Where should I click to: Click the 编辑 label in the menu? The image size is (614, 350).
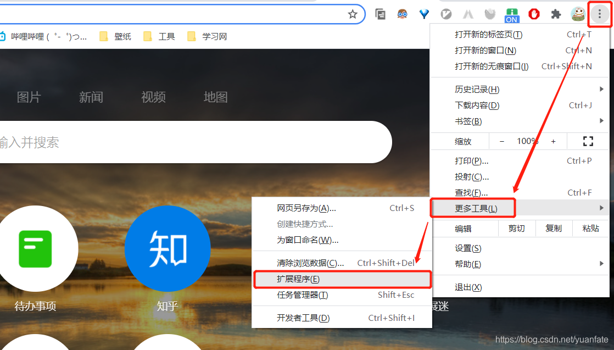pos(463,229)
